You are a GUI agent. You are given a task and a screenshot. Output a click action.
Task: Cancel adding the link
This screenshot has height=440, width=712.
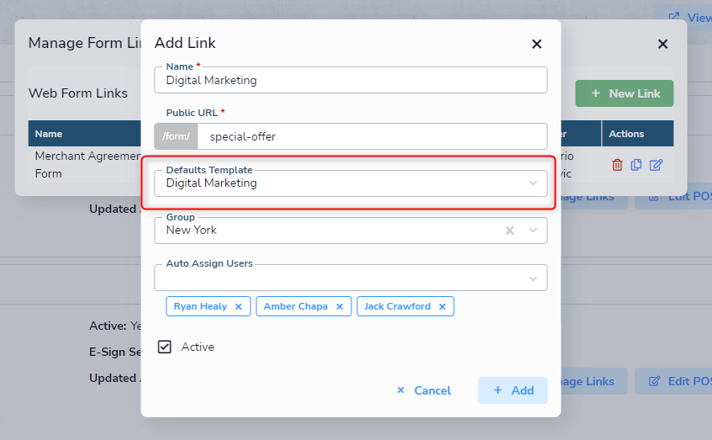click(424, 390)
